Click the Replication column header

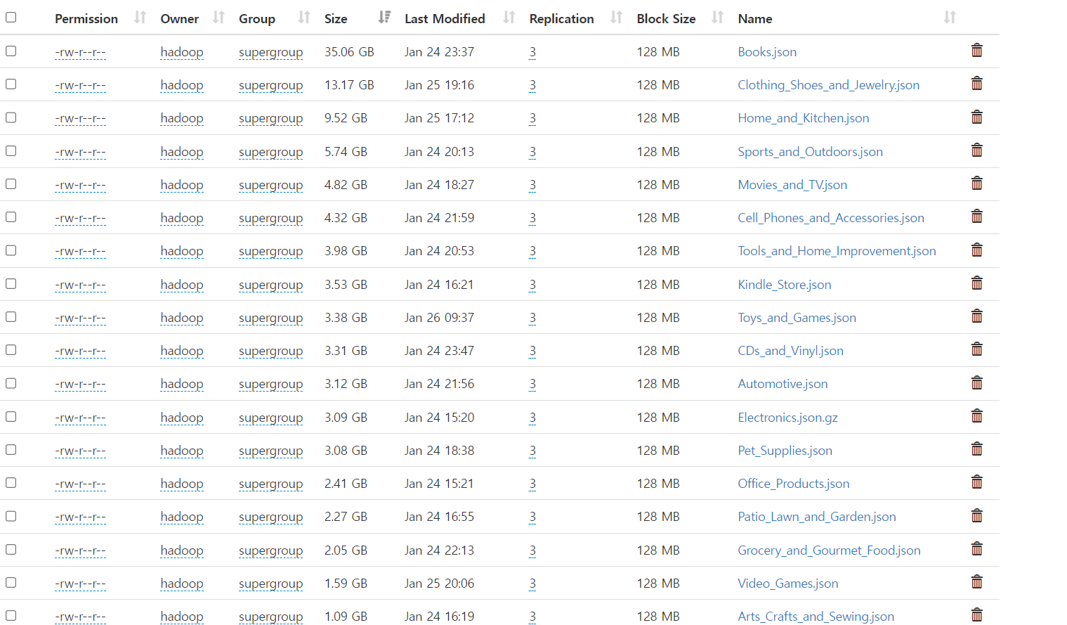coord(561,18)
